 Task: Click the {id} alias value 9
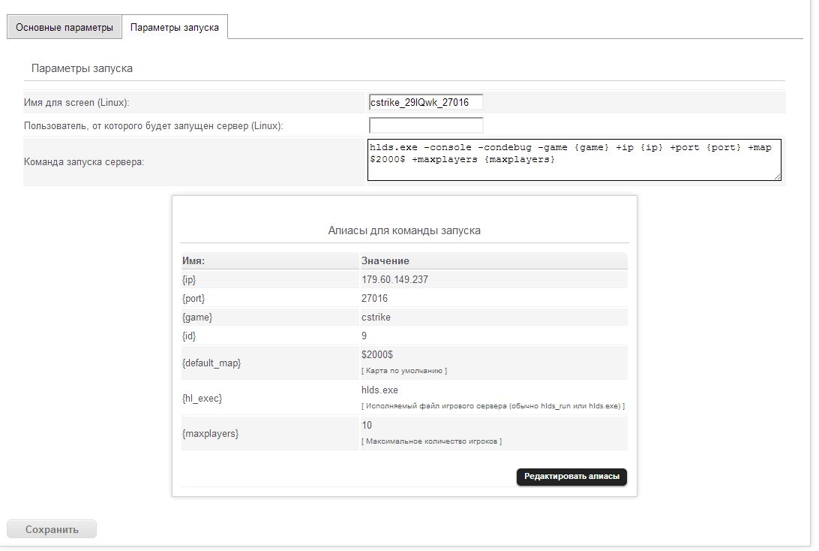click(364, 336)
